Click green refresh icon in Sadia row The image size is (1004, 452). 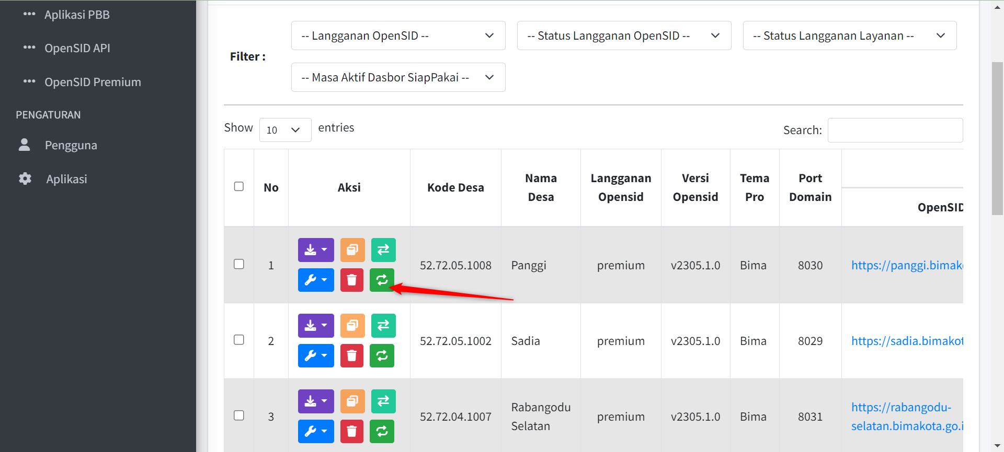[382, 356]
